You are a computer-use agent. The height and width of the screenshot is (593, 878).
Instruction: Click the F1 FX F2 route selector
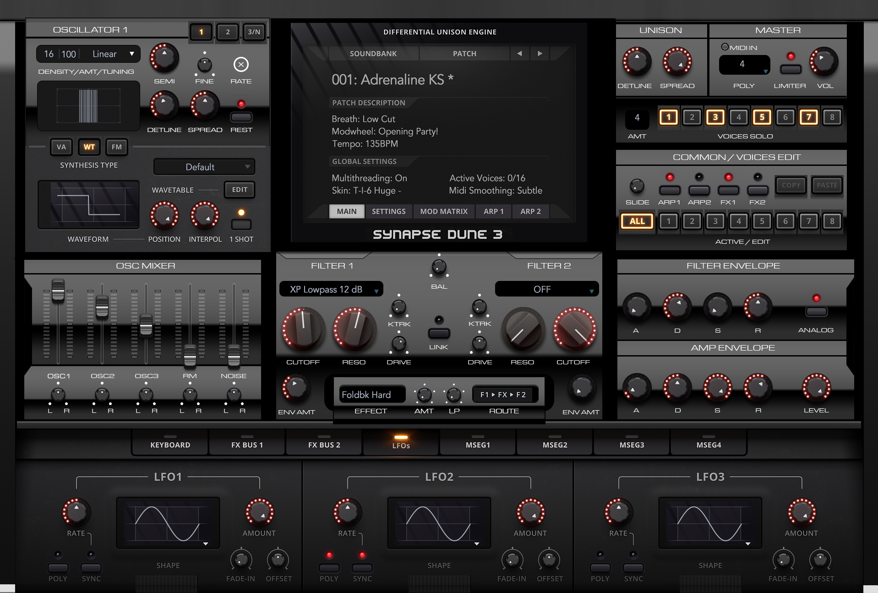click(505, 395)
